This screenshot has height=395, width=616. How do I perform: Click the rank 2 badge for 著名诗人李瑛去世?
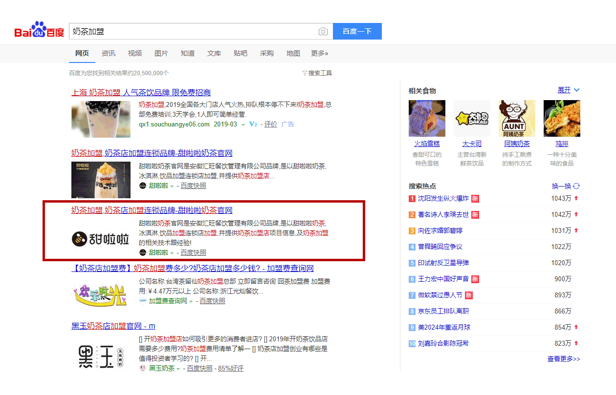coord(412,215)
